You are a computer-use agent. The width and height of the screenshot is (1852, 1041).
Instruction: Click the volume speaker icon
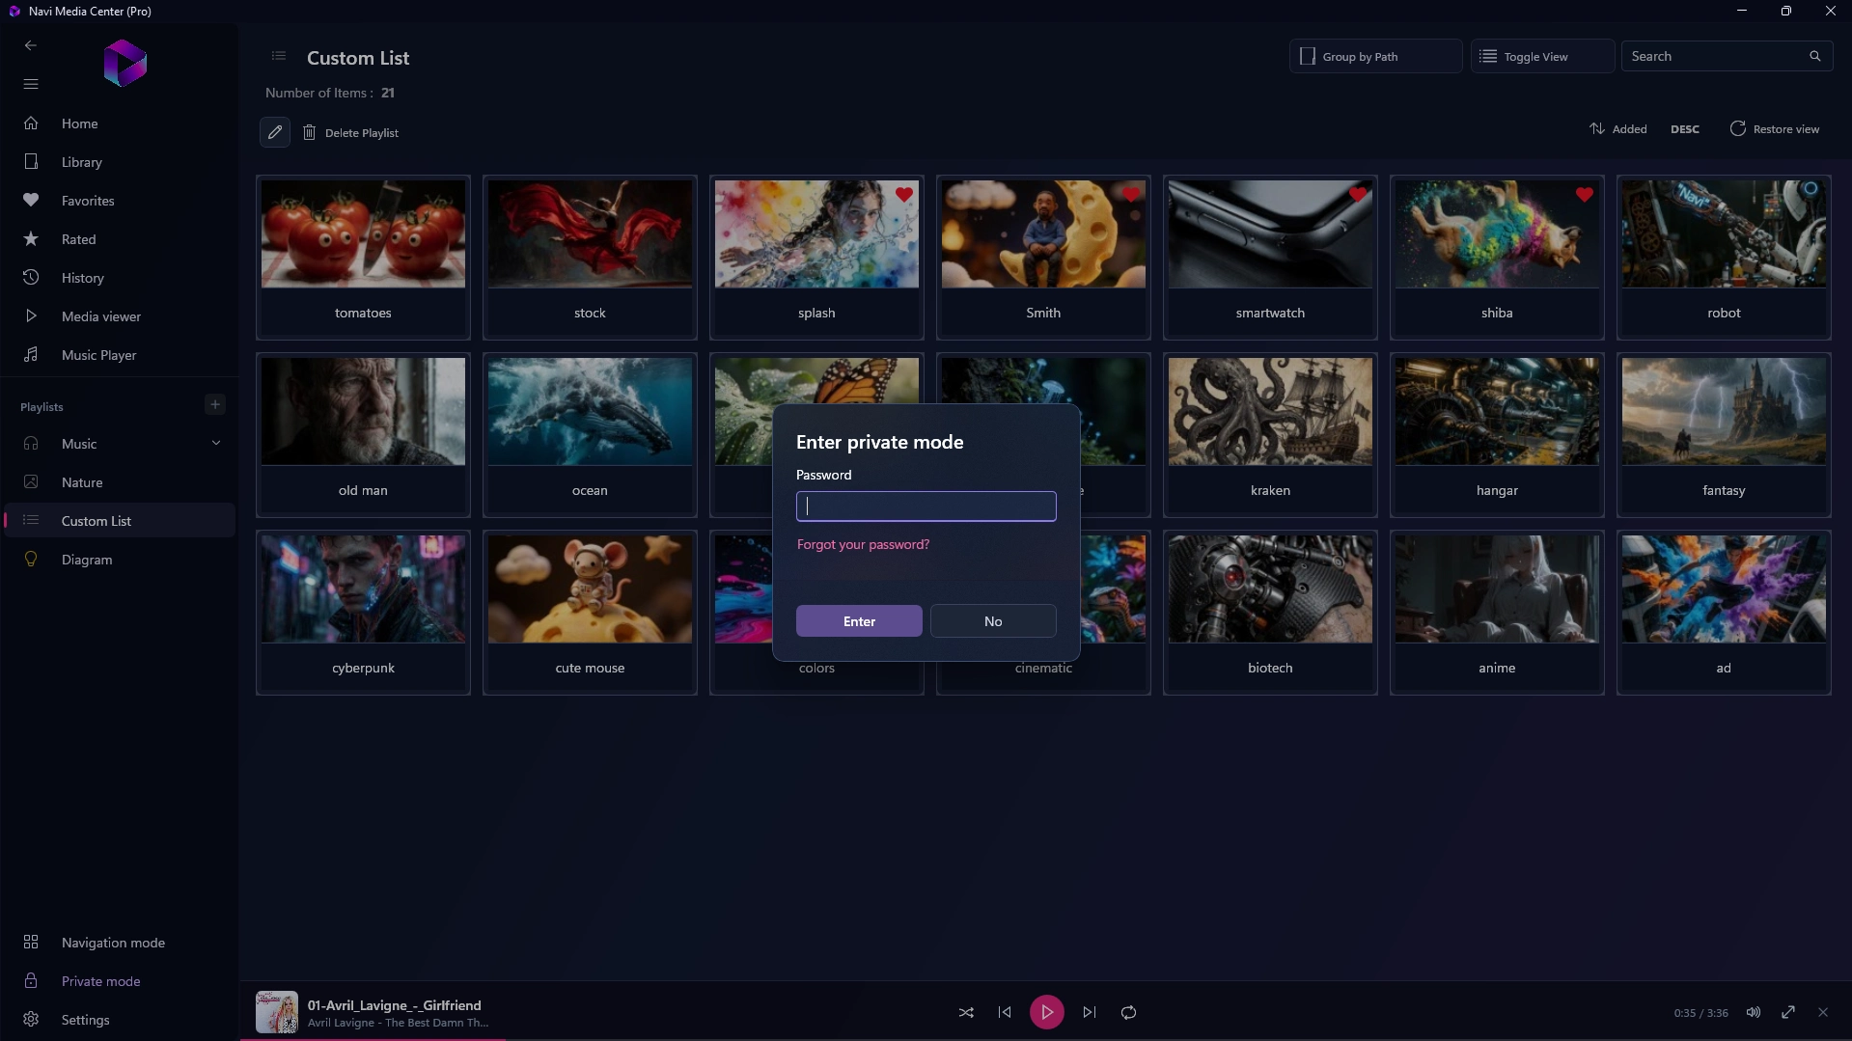pyautogui.click(x=1754, y=1012)
